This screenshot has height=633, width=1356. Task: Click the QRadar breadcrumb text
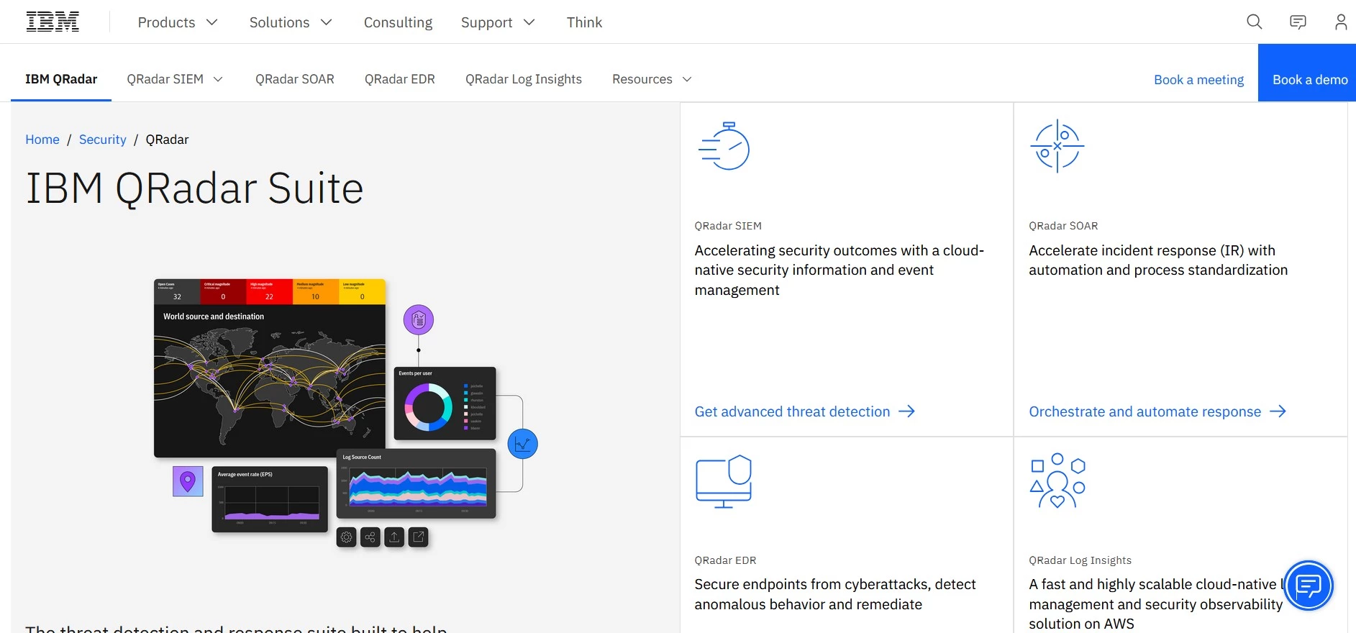click(x=167, y=140)
